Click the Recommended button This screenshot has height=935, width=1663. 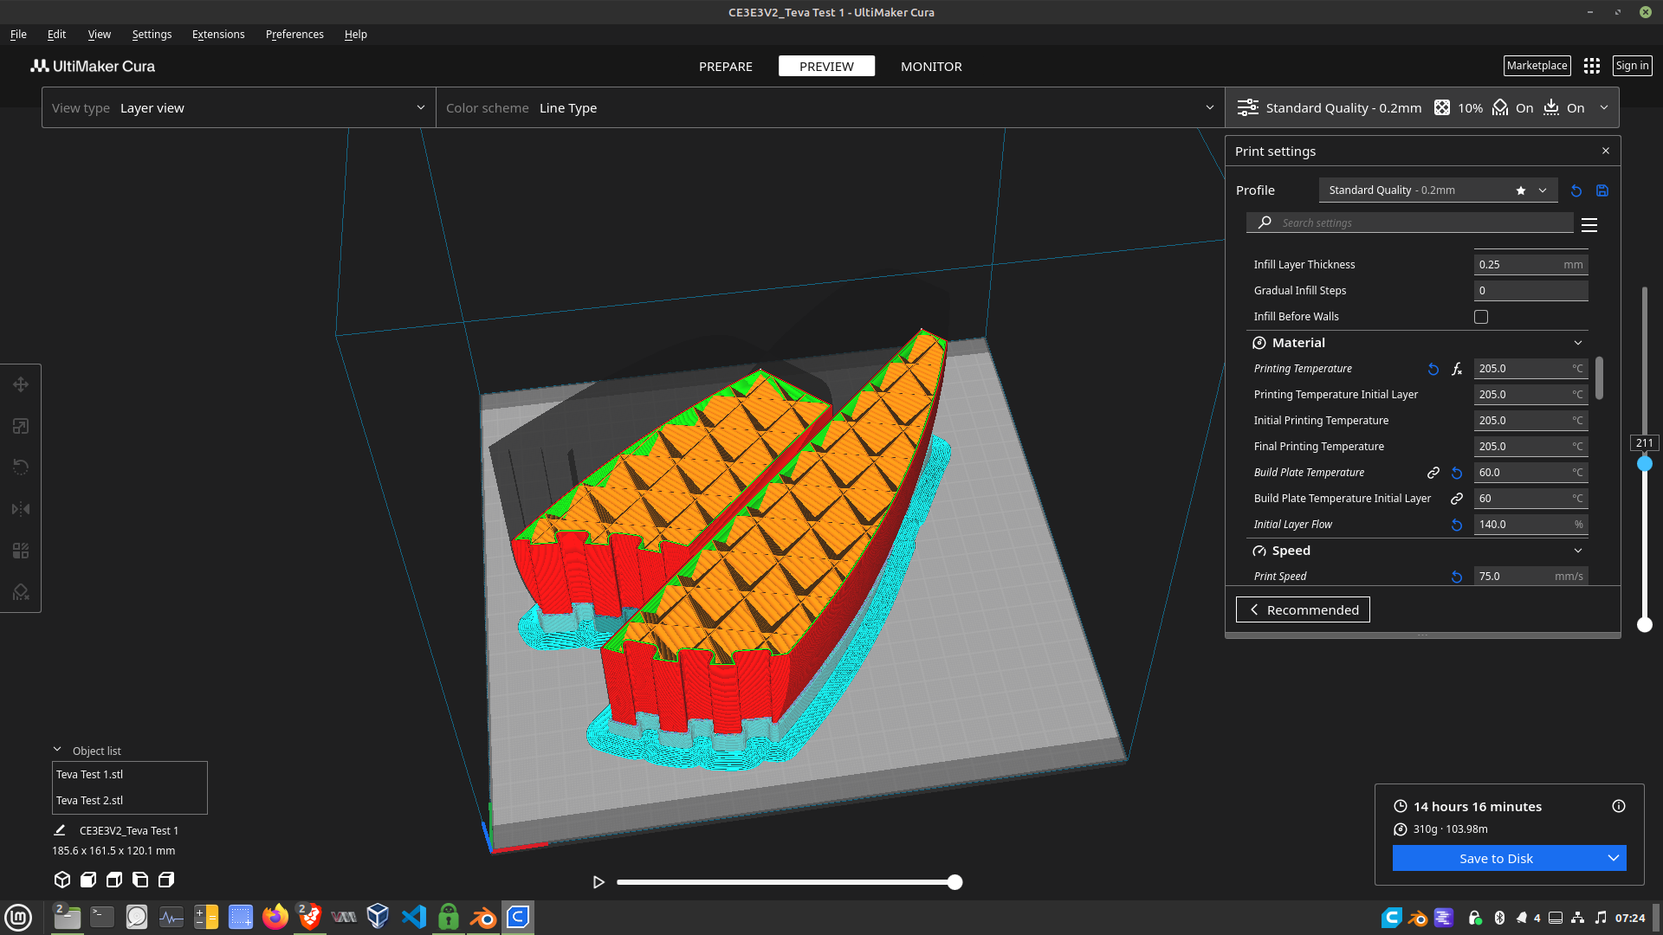1303,610
